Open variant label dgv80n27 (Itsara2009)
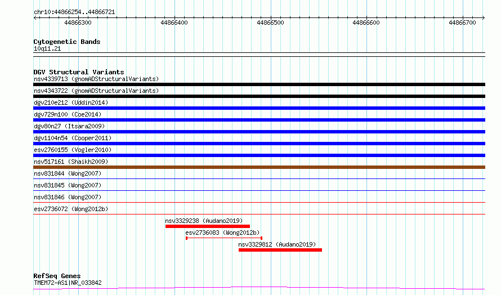 (69, 126)
